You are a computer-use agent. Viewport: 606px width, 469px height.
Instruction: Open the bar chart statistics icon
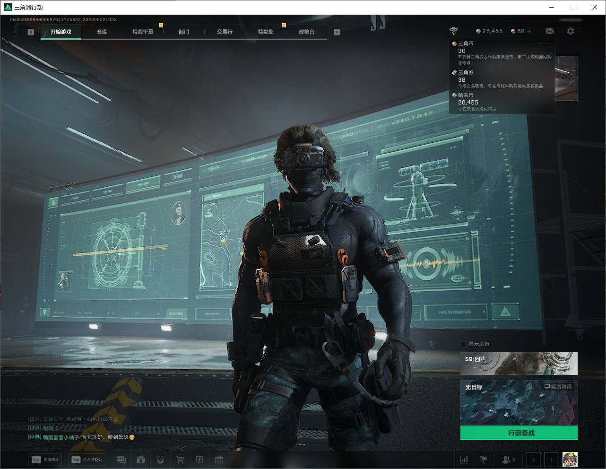[464, 460]
